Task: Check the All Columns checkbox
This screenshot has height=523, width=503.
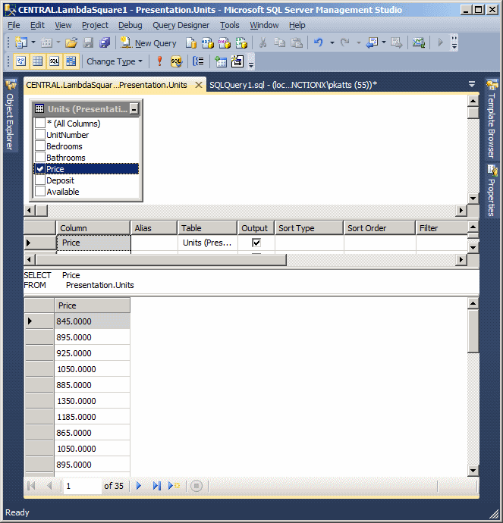Action: click(x=40, y=123)
